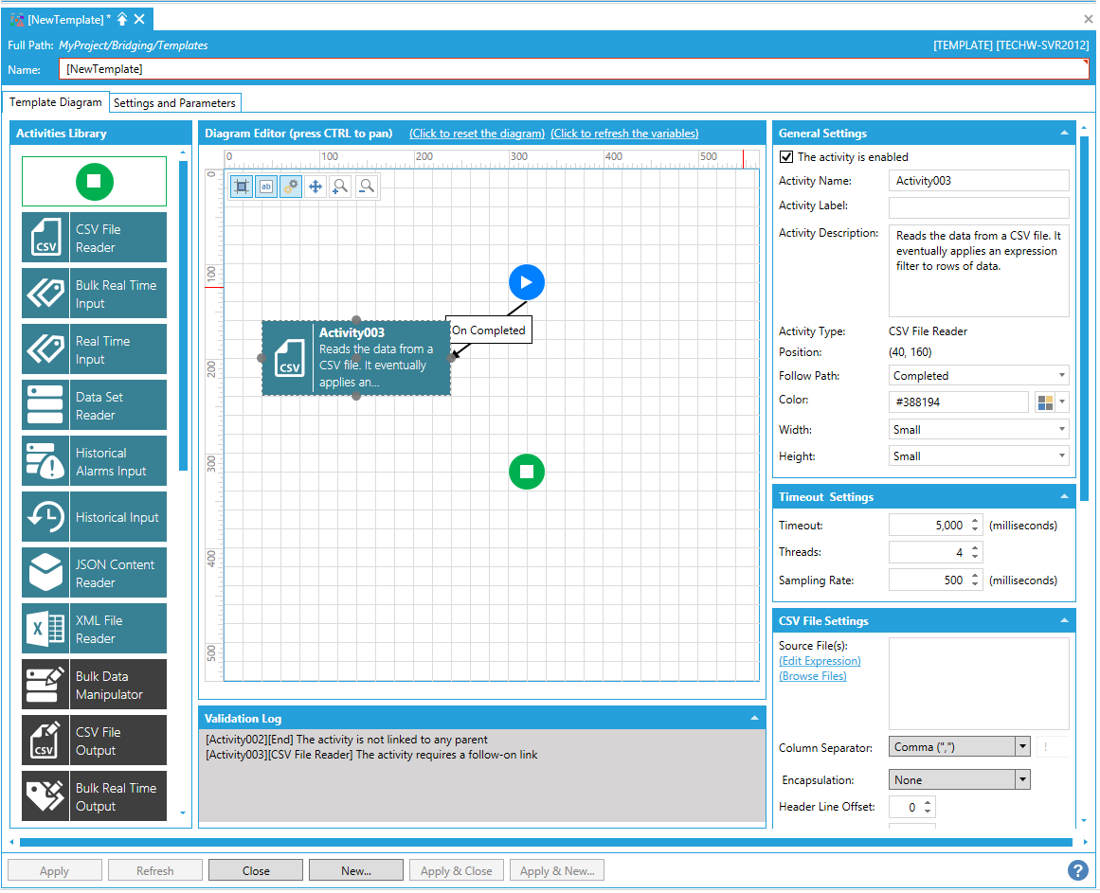Toggle the gears settings icon in diagram toolbar
Viewport: 1100px width, 893px height.
pyautogui.click(x=291, y=187)
